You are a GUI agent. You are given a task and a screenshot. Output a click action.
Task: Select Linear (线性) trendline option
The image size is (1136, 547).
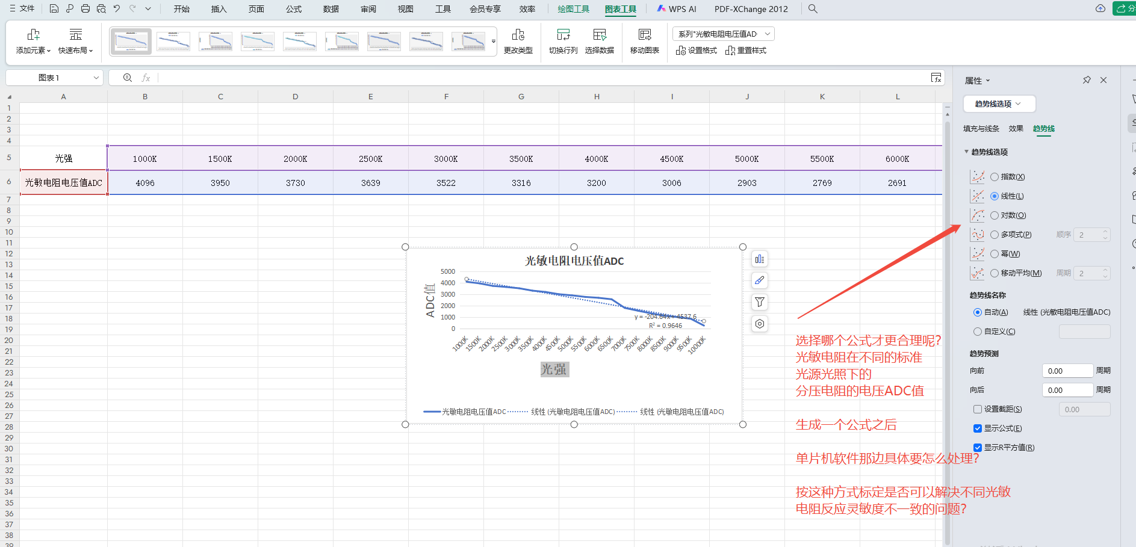pyautogui.click(x=995, y=196)
